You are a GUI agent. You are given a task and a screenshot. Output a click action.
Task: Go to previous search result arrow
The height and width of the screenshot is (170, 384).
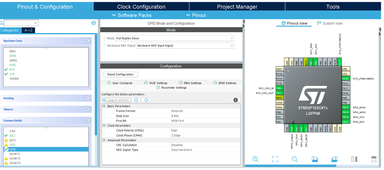pos(136,100)
